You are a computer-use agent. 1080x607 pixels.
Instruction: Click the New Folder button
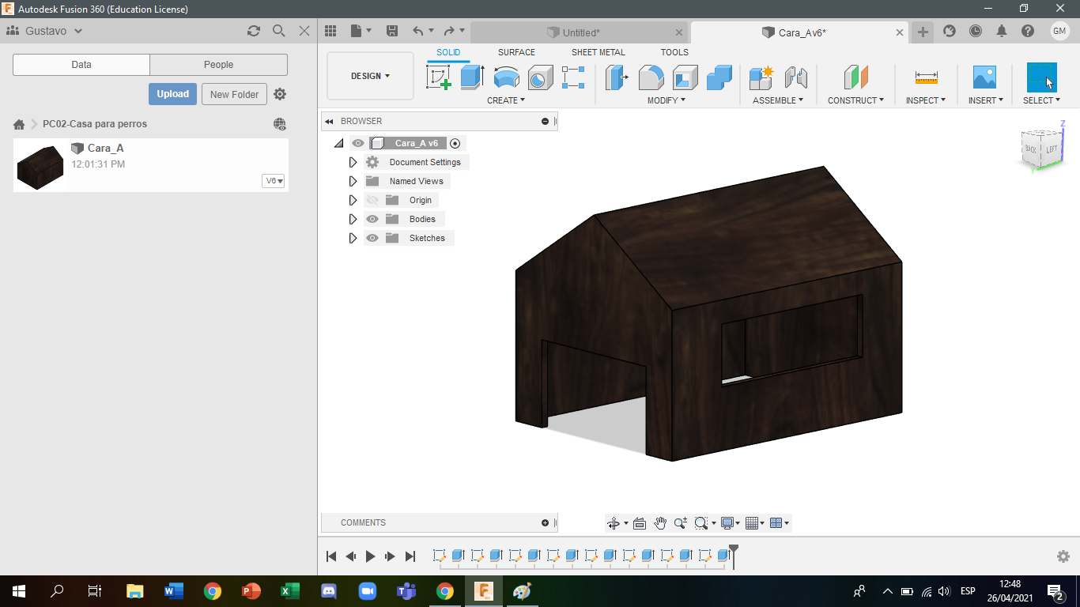(234, 94)
